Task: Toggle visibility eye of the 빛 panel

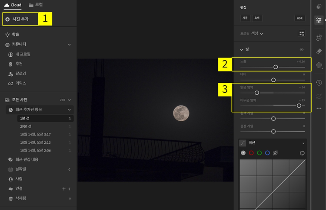Action: click(302, 50)
